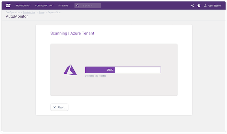The height and width of the screenshot is (134, 227).
Task: Click the search magnifier icon
Action: (77, 6)
